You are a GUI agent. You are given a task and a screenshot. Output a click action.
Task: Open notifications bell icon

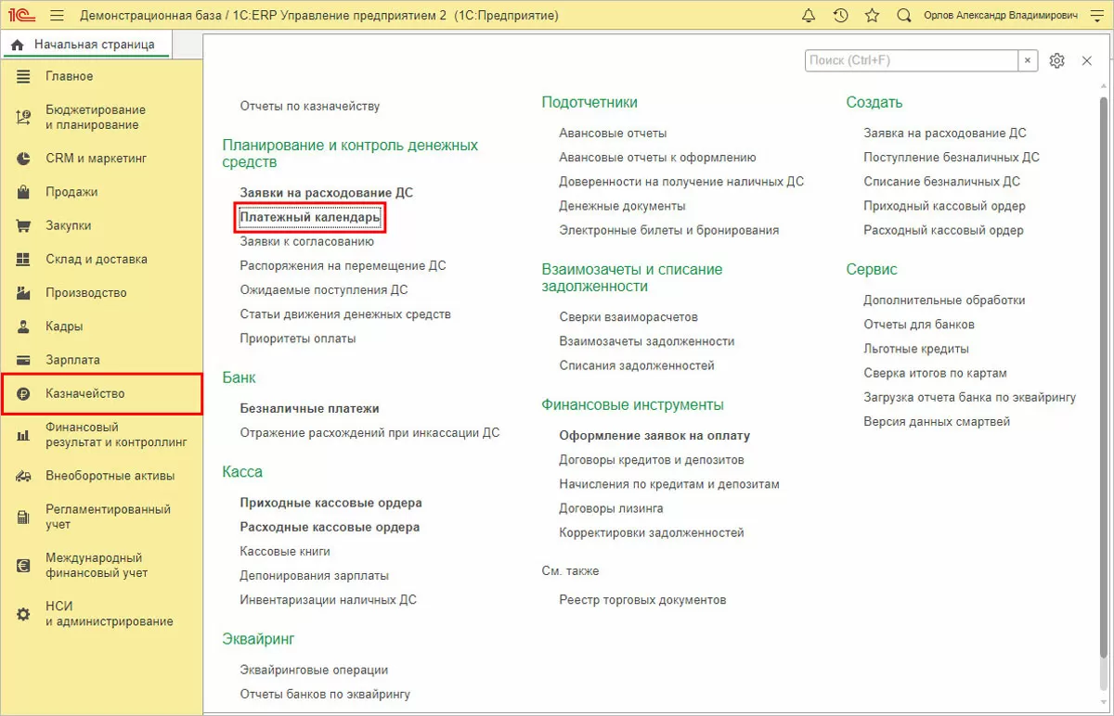coord(809,16)
